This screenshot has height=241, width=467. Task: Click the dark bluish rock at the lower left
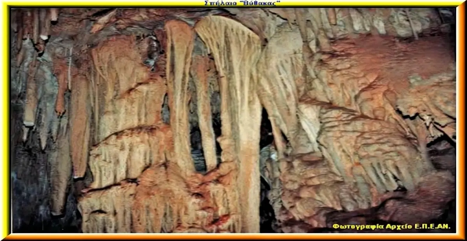point(31,187)
